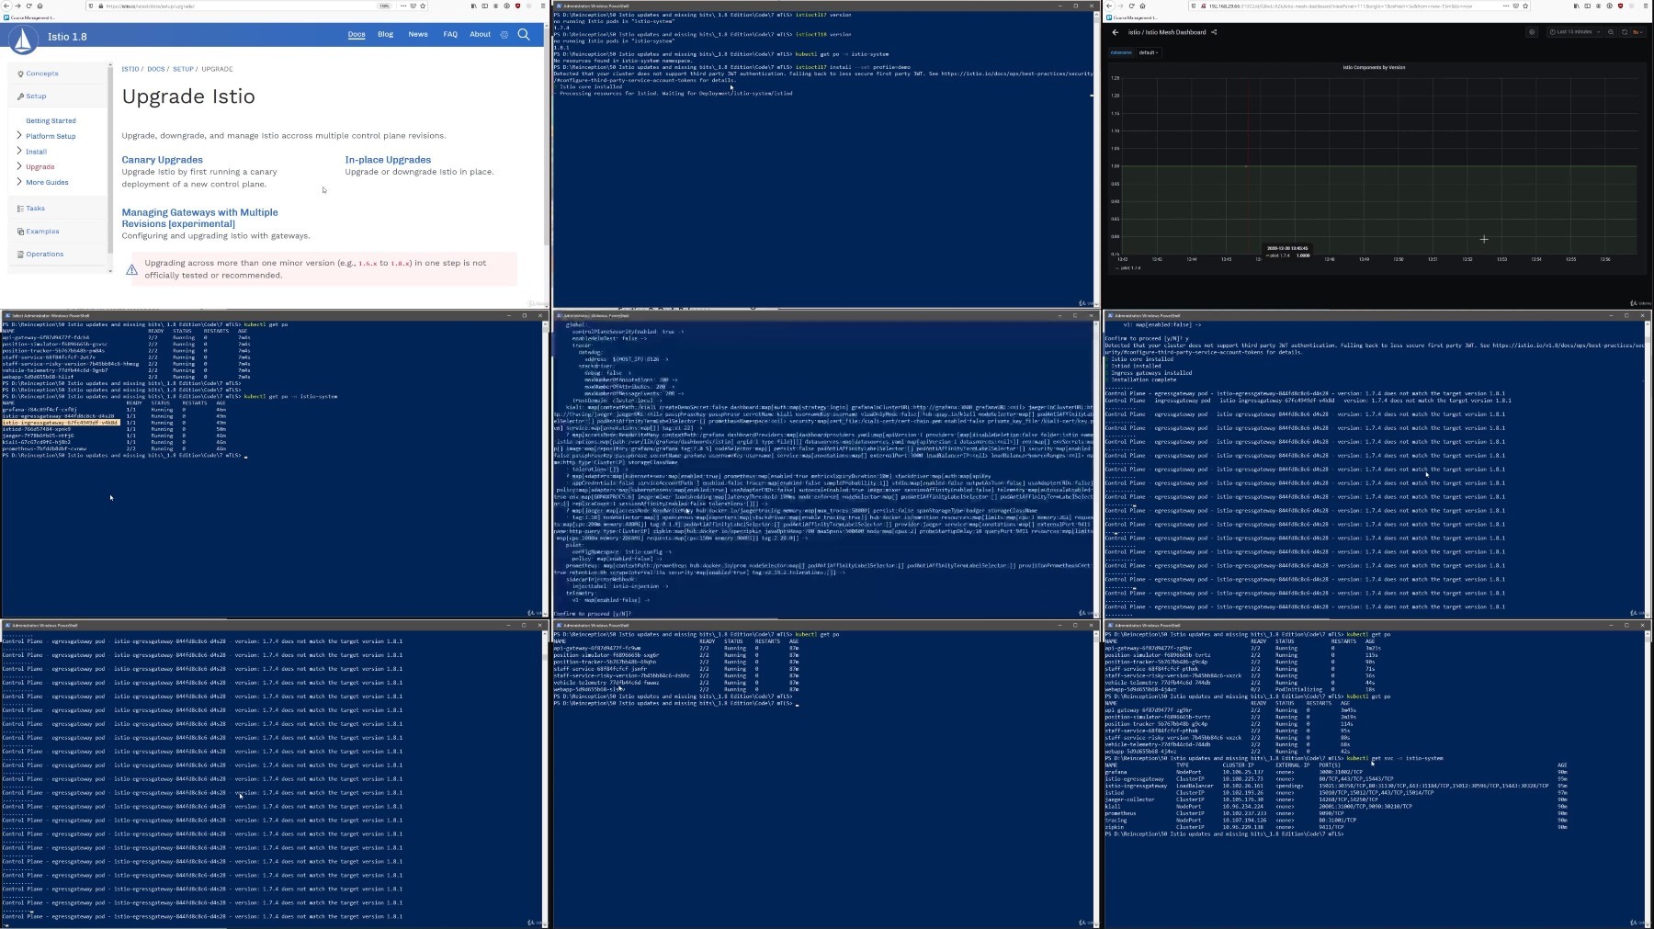Open the Blog menu item
1654x929 pixels.
coord(386,34)
